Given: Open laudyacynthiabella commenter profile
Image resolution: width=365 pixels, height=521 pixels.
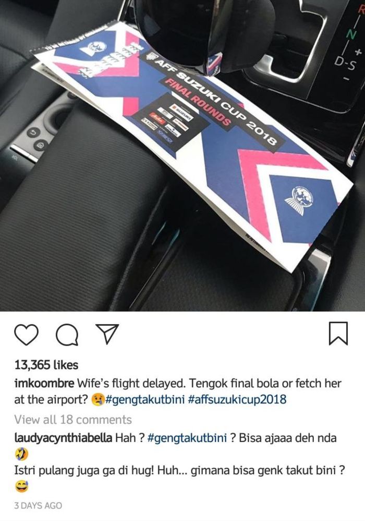Looking at the screenshot, I should click(x=63, y=439).
